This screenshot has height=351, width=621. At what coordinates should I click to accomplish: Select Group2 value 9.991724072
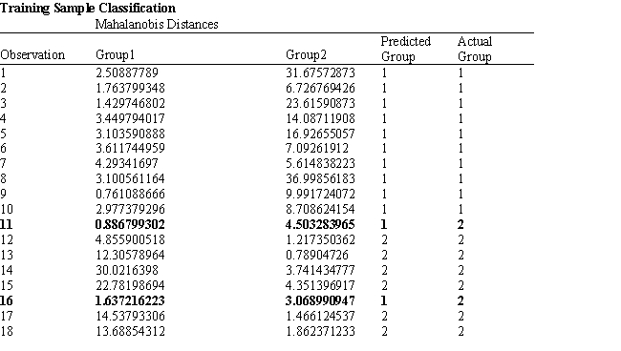pos(320,194)
